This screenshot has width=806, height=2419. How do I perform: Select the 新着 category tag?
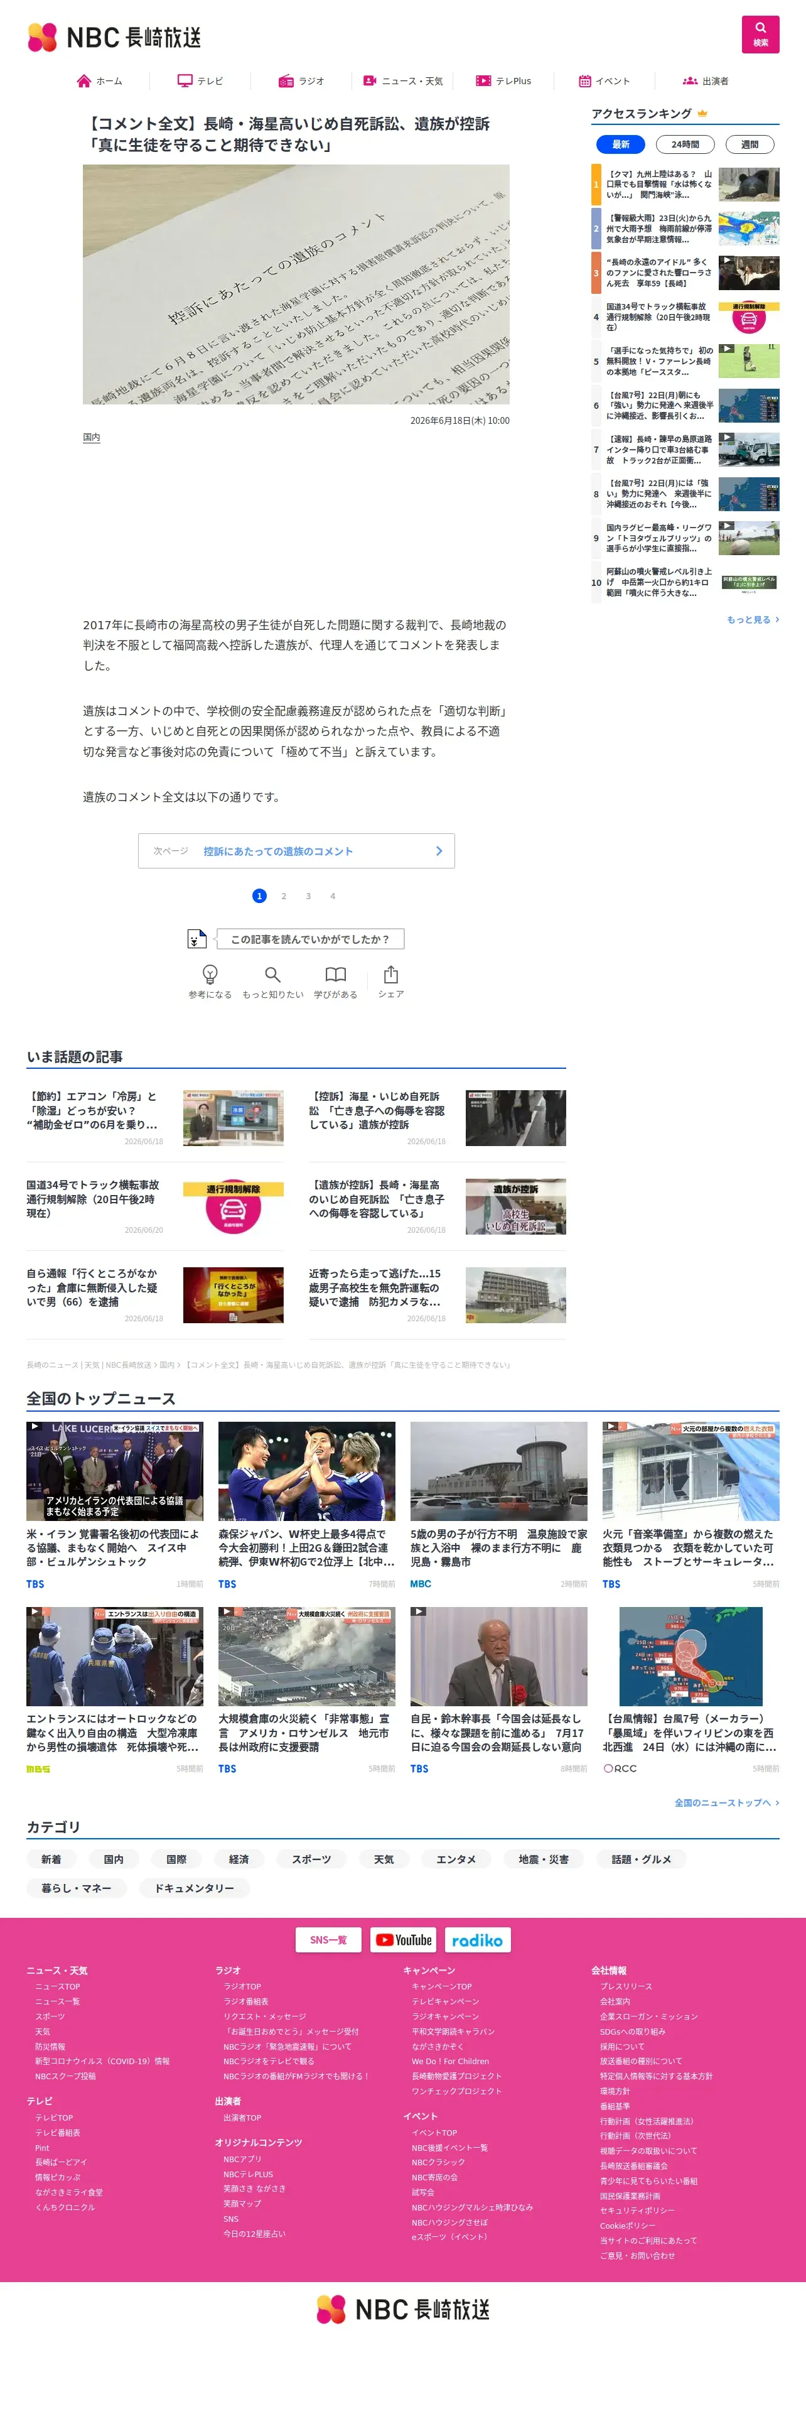(51, 1859)
